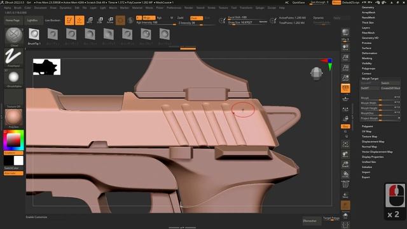The height and width of the screenshot is (229, 407).
Task: Click the sphere material icon in toolbar
Action: point(130,20)
